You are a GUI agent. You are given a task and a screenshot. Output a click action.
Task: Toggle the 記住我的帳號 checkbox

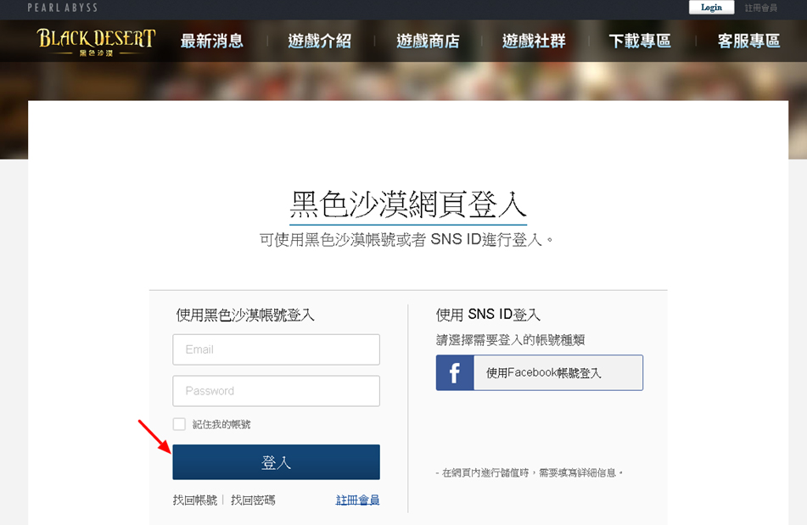pos(179,424)
